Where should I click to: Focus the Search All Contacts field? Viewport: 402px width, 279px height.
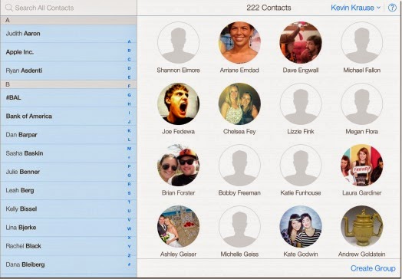[x=68, y=8]
